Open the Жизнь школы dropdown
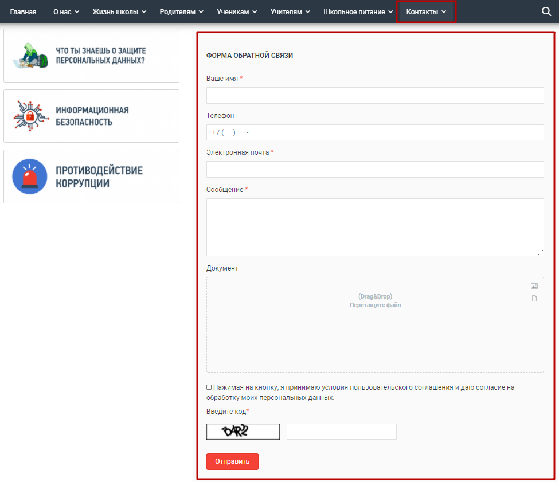The height and width of the screenshot is (482, 559). [x=119, y=12]
